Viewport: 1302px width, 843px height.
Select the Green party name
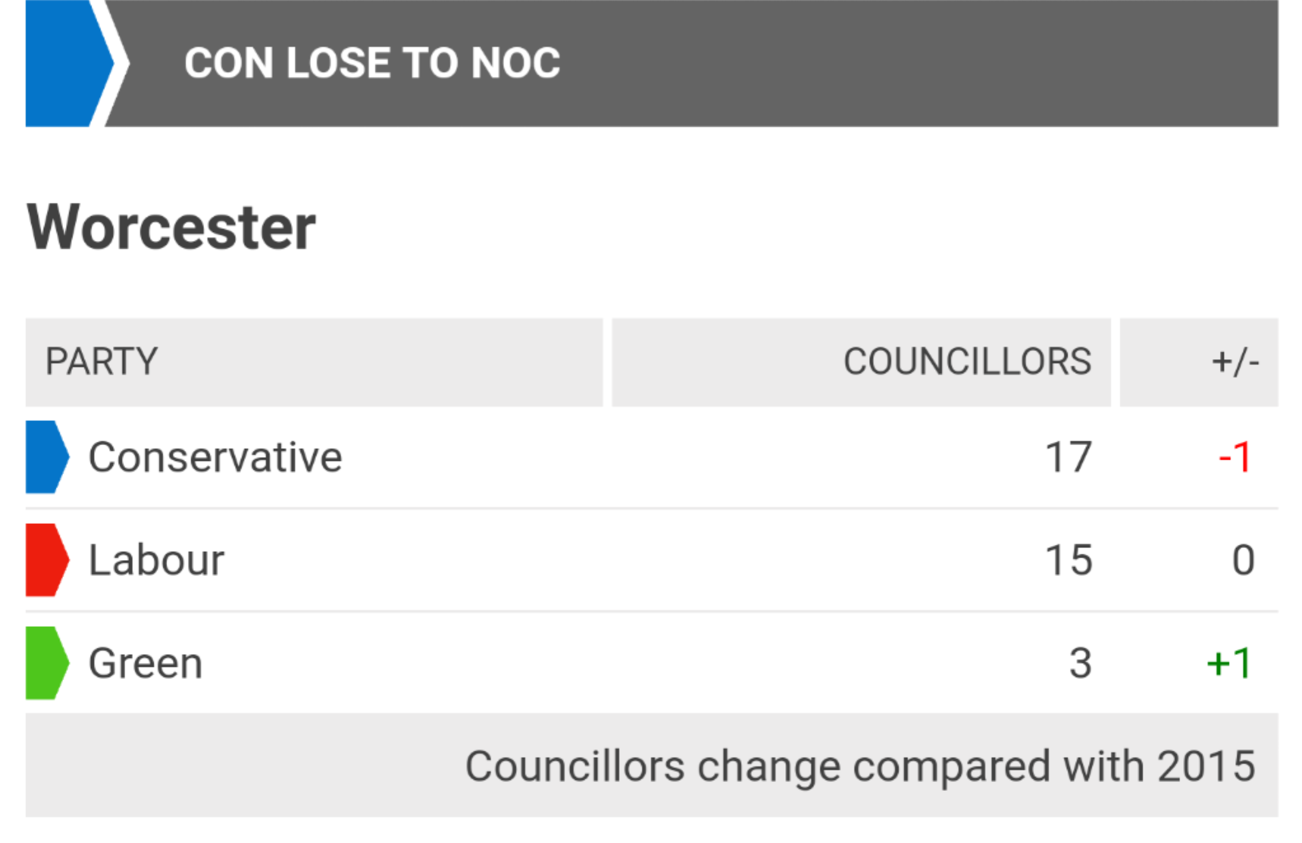click(x=146, y=663)
